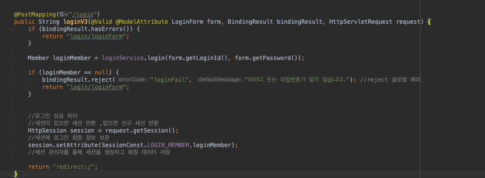
Task: Click the method's highlighted closing brace
Action: (16, 174)
